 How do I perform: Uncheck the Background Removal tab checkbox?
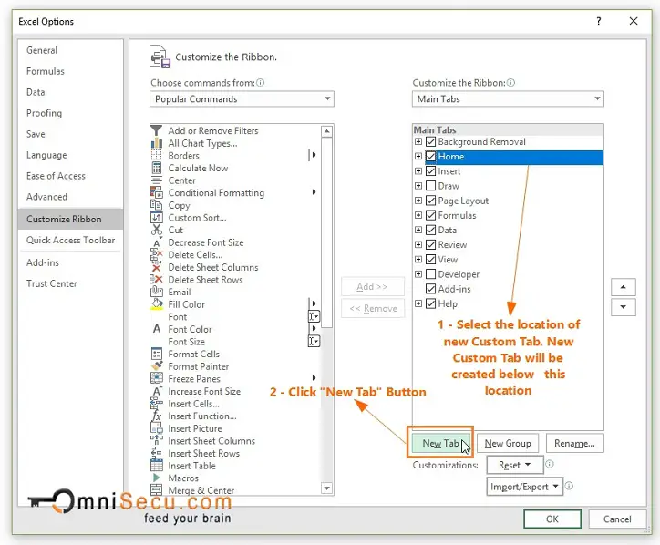coord(430,141)
